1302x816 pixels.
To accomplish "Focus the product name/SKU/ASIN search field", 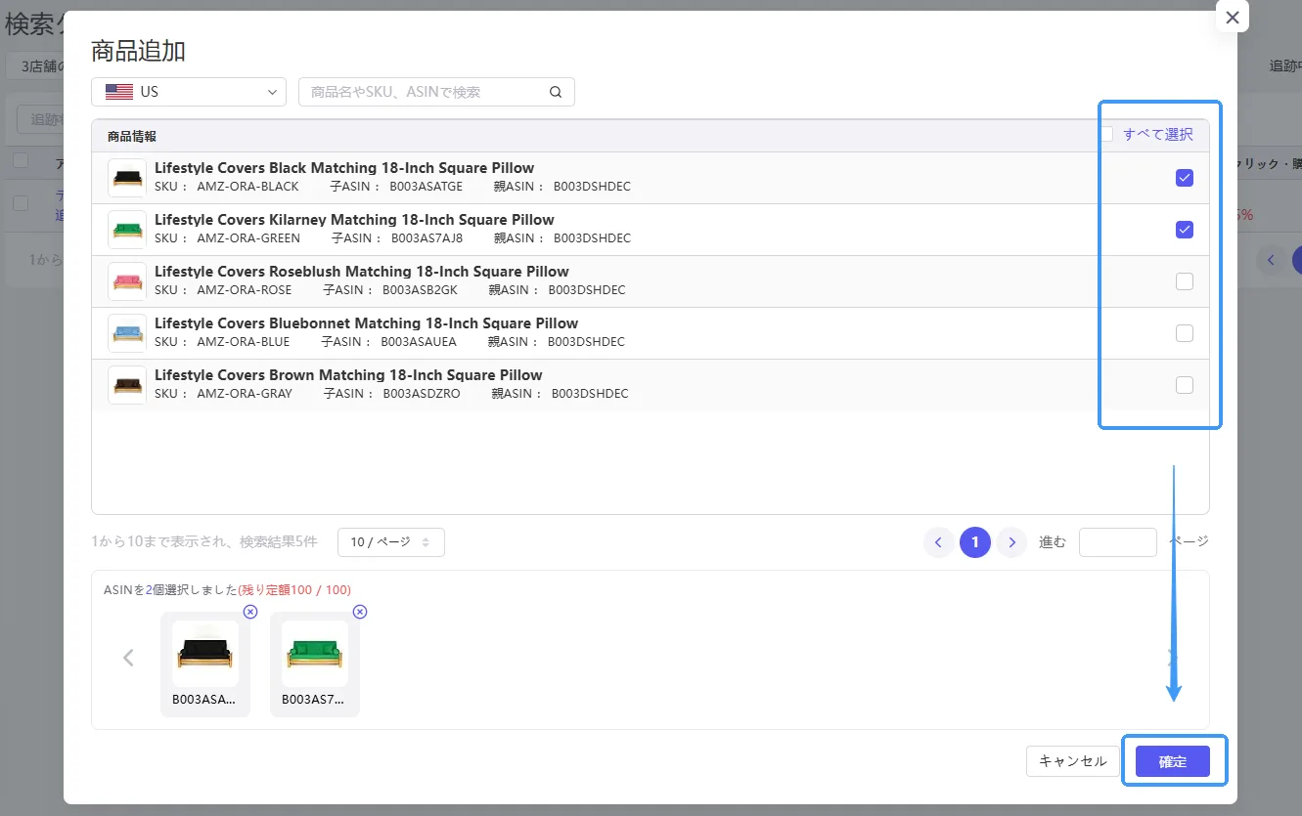I will pyautogui.click(x=436, y=92).
